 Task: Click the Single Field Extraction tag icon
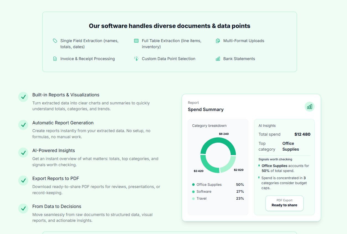[x=55, y=40]
